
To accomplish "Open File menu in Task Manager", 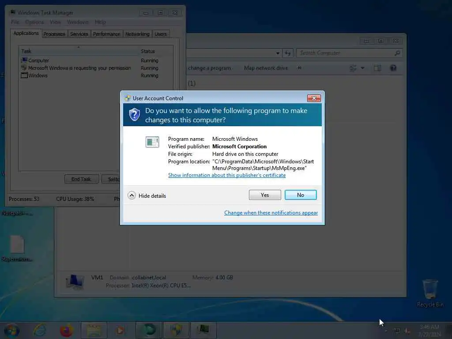I will click(x=15, y=22).
